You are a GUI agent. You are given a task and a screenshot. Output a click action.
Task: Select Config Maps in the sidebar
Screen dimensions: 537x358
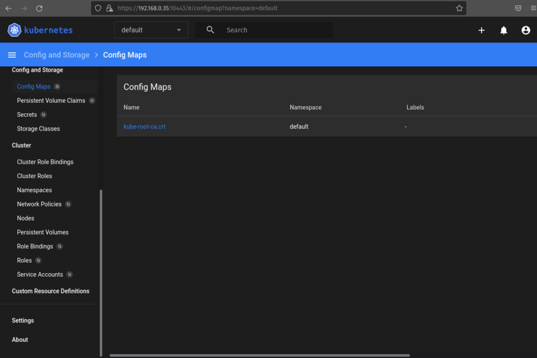(34, 86)
